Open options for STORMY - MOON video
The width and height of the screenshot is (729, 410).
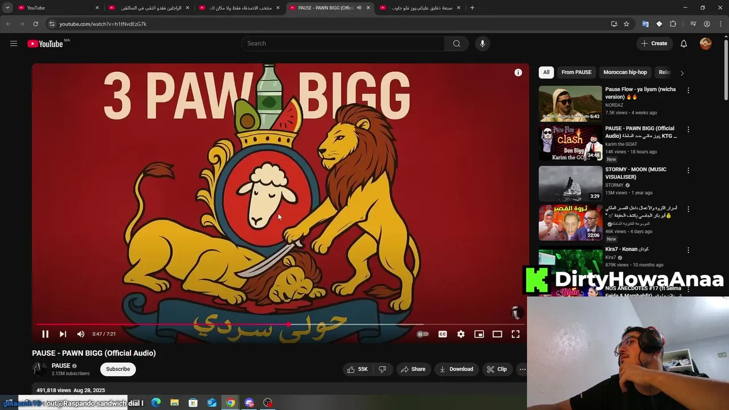(x=688, y=170)
